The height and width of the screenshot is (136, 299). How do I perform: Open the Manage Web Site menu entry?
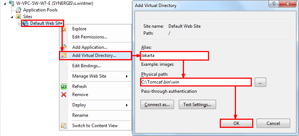tap(96, 76)
